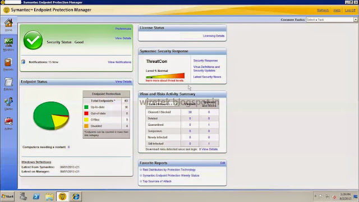The width and height of the screenshot is (359, 202).
Task: Click the green Security Status checkmark icon
Action: 33,40
